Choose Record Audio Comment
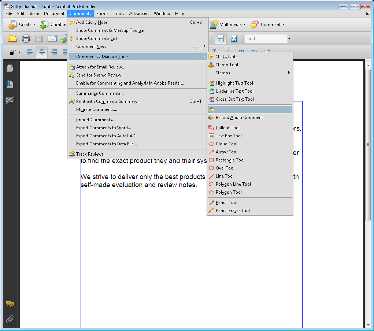Image resolution: width=374 pixels, height=331 pixels. pyautogui.click(x=250, y=118)
